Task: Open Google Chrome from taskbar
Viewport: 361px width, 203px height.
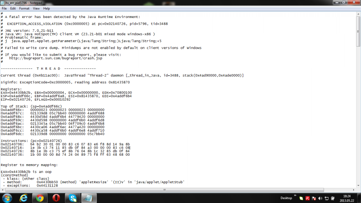Action: pyautogui.click(x=39, y=198)
